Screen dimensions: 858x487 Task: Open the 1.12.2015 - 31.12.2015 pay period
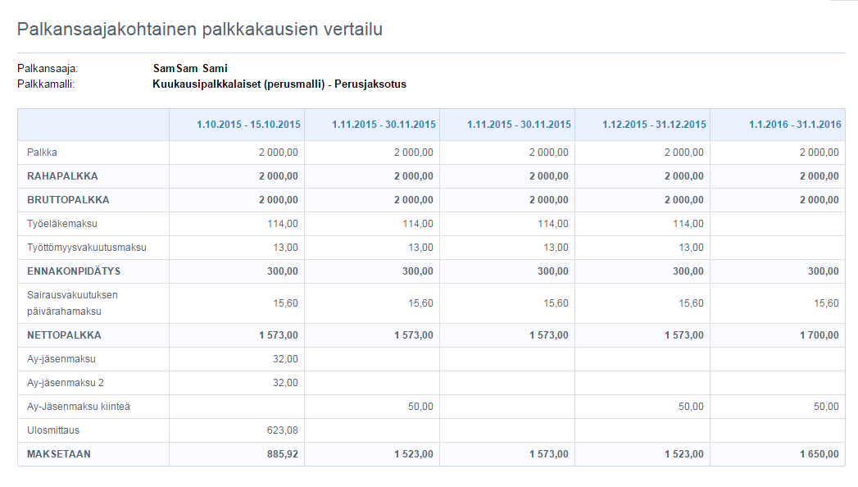(x=654, y=125)
